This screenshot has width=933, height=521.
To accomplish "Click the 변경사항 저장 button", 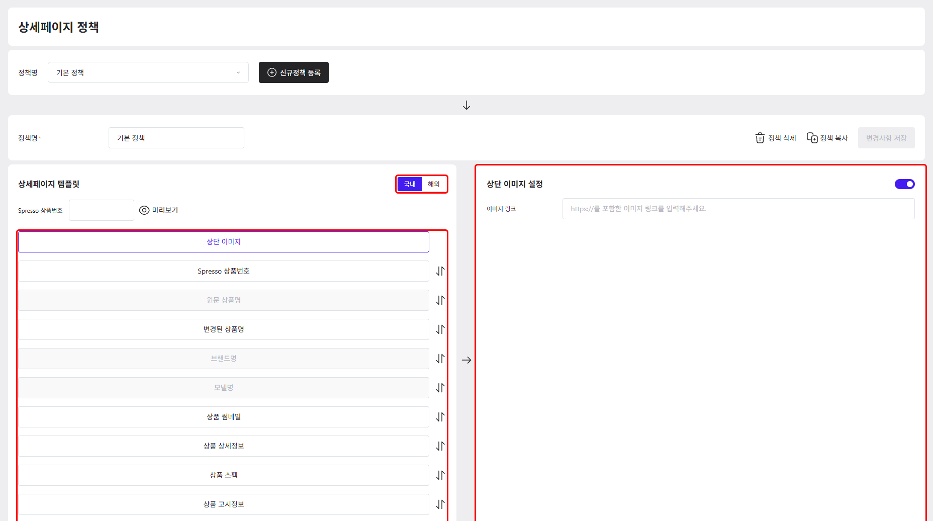I will (x=886, y=138).
